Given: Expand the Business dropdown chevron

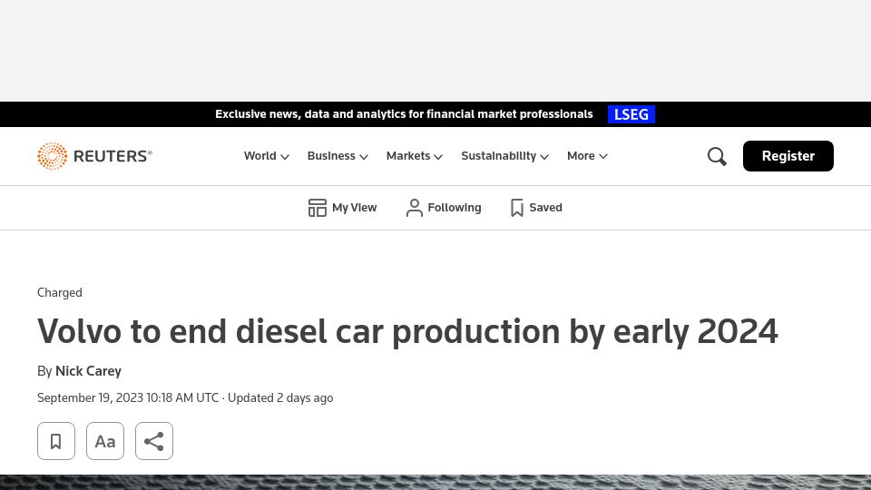Looking at the screenshot, I should click(x=364, y=157).
